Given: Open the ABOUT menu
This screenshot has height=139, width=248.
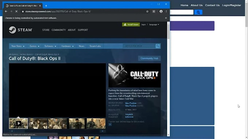Looking at the screenshot, I should click(x=71, y=30).
